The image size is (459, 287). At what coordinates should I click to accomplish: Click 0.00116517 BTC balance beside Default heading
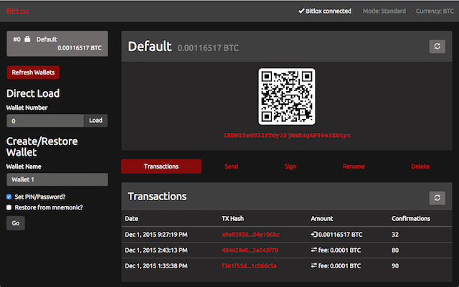(208, 48)
